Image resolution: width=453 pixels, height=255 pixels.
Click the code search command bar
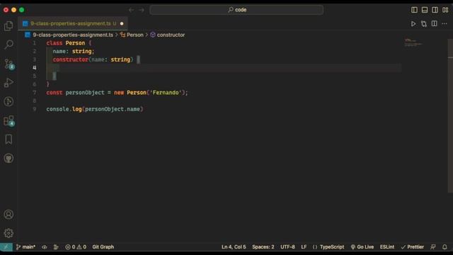236,10
